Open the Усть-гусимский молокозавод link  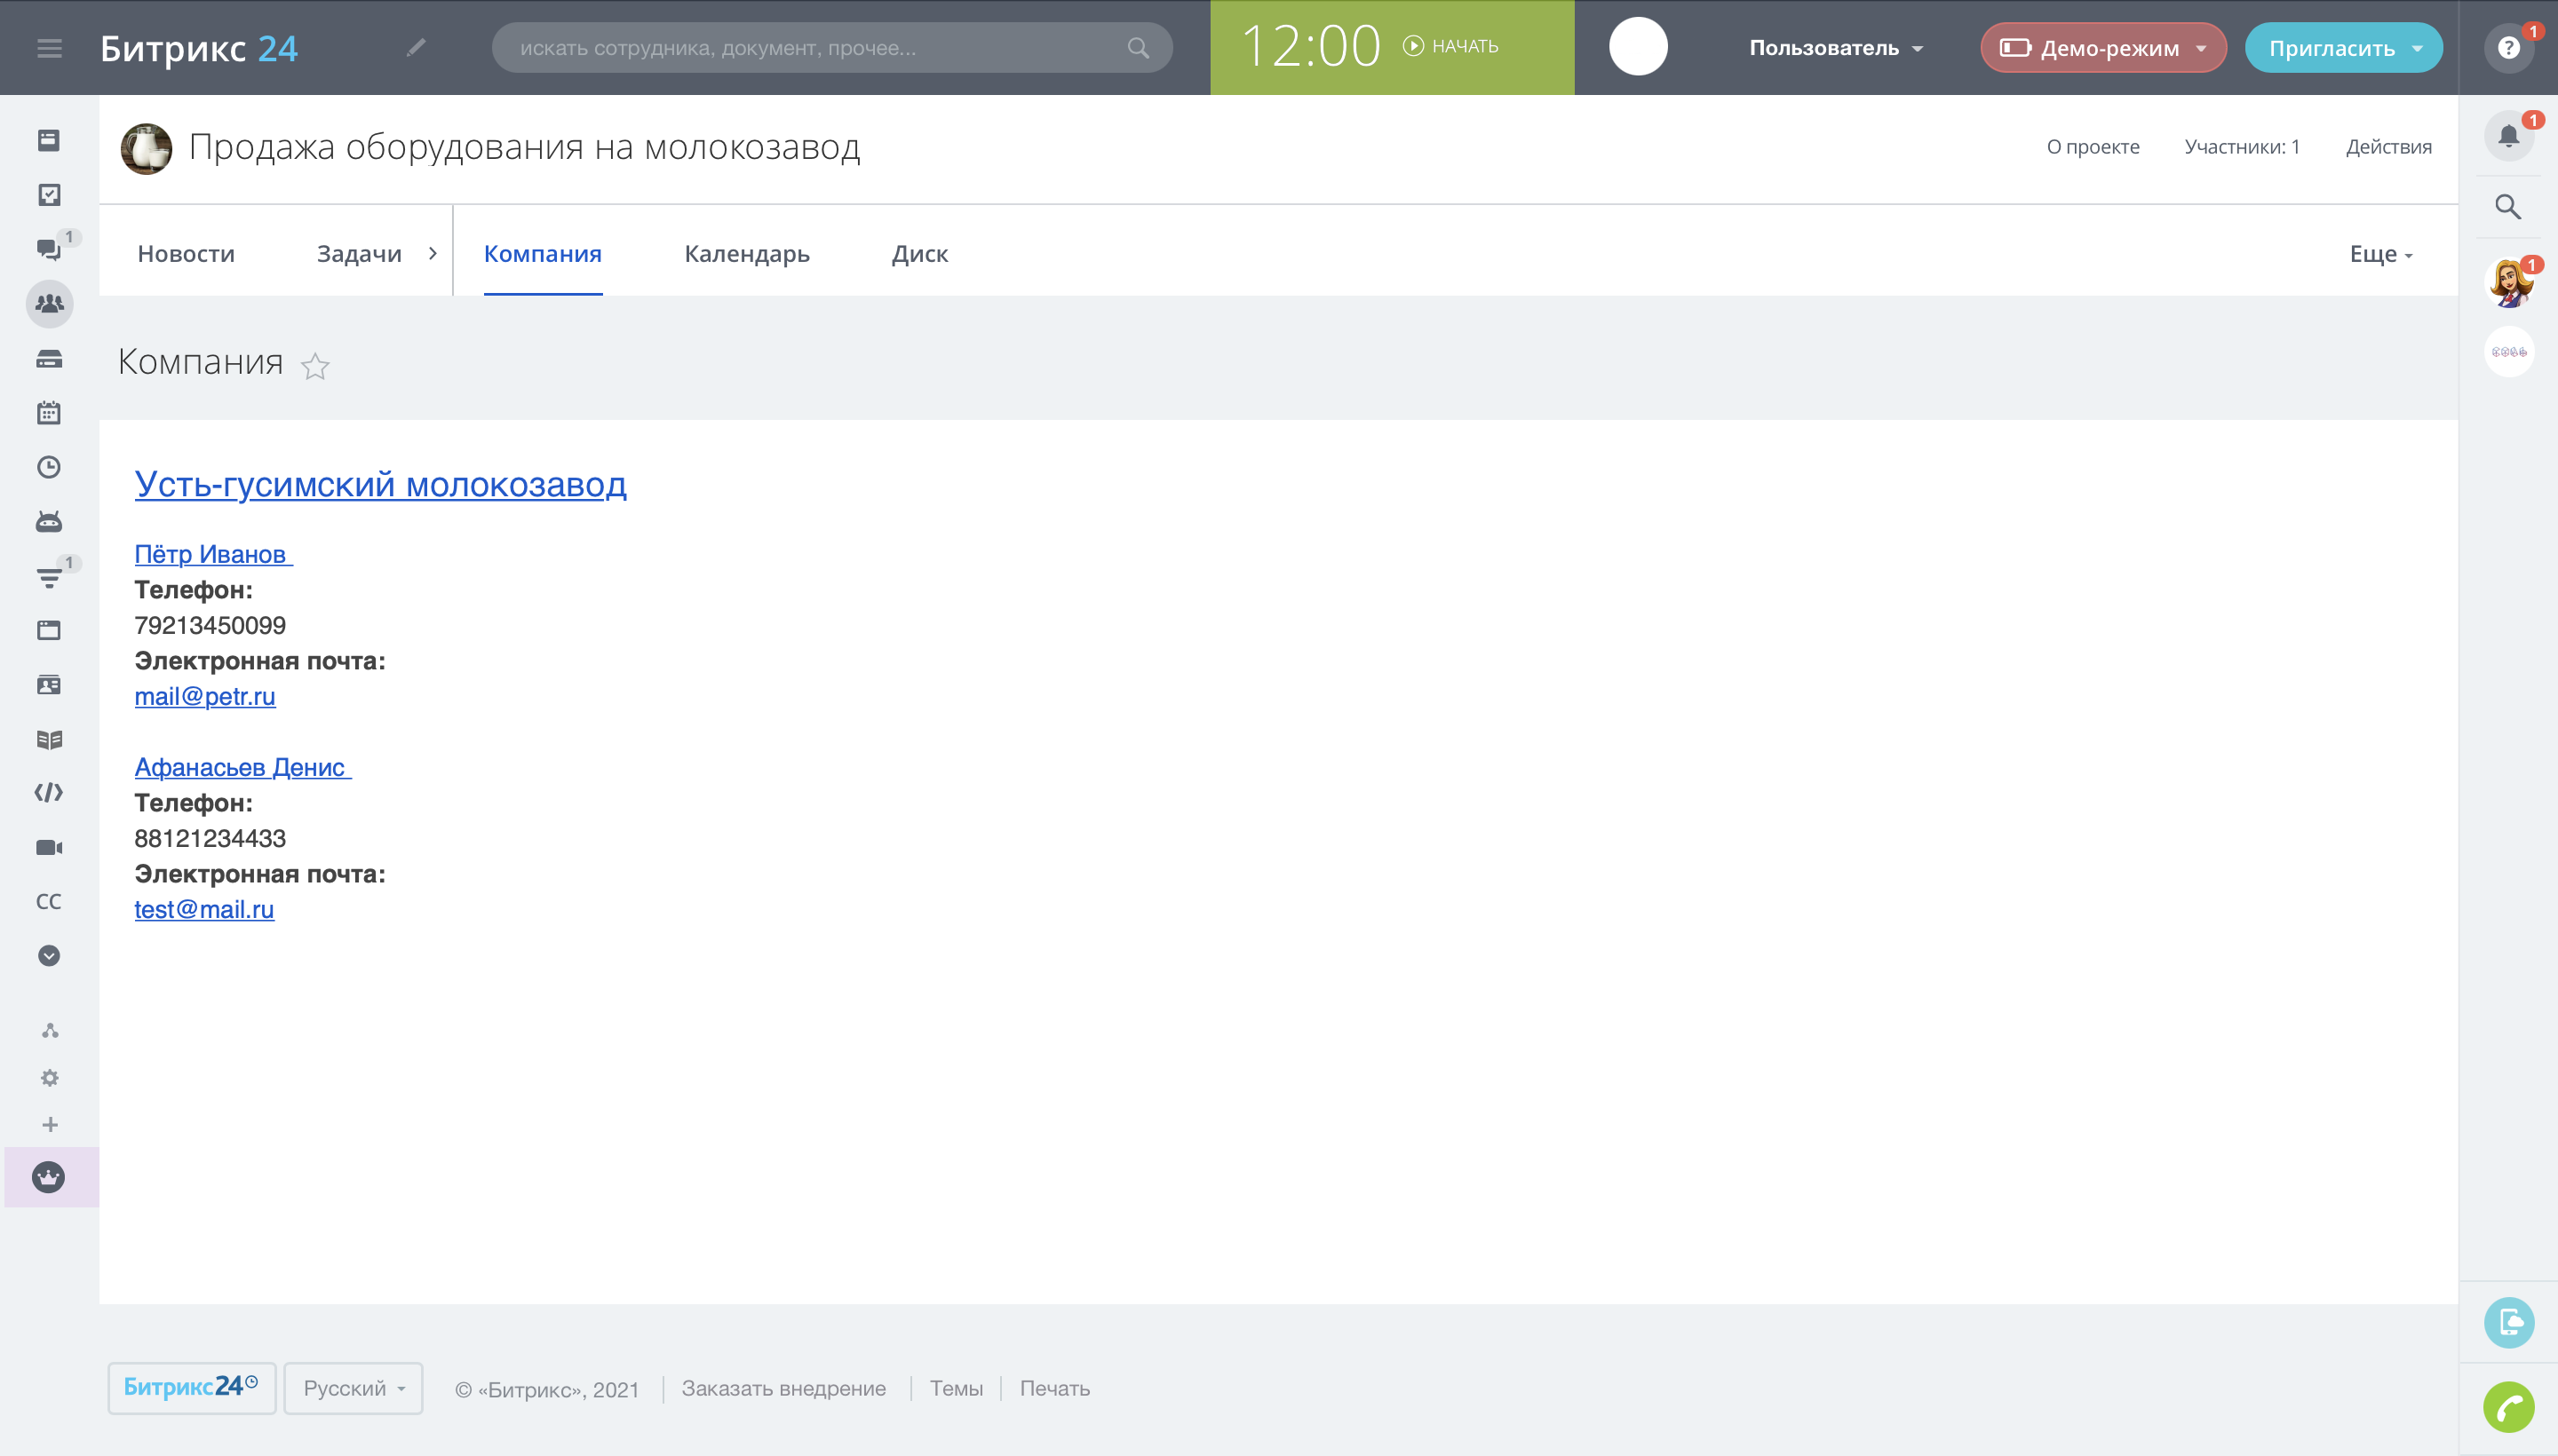point(380,484)
